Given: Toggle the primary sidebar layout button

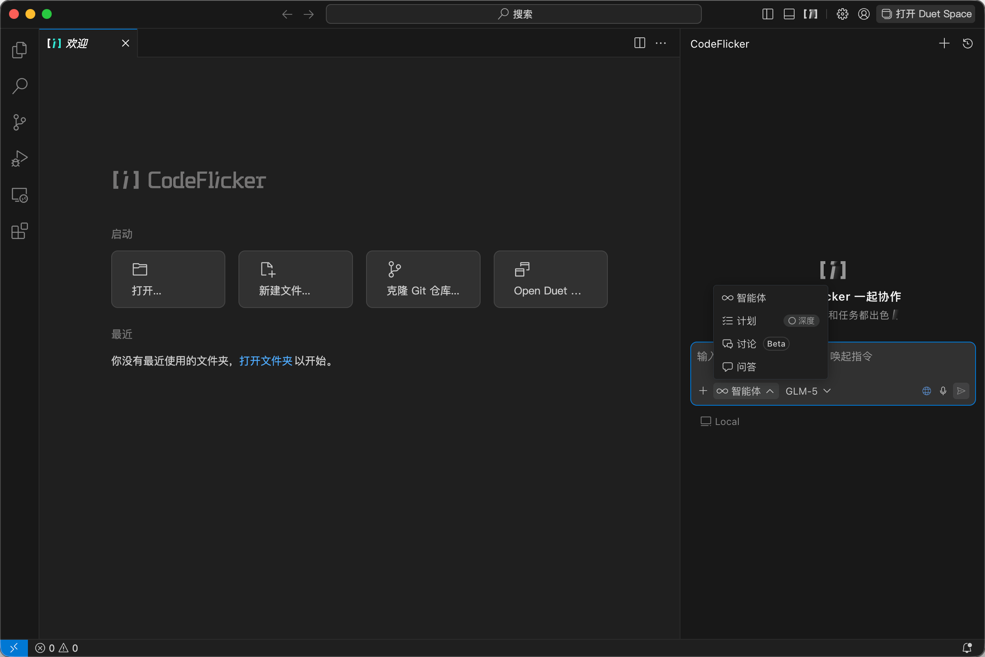Looking at the screenshot, I should (767, 14).
